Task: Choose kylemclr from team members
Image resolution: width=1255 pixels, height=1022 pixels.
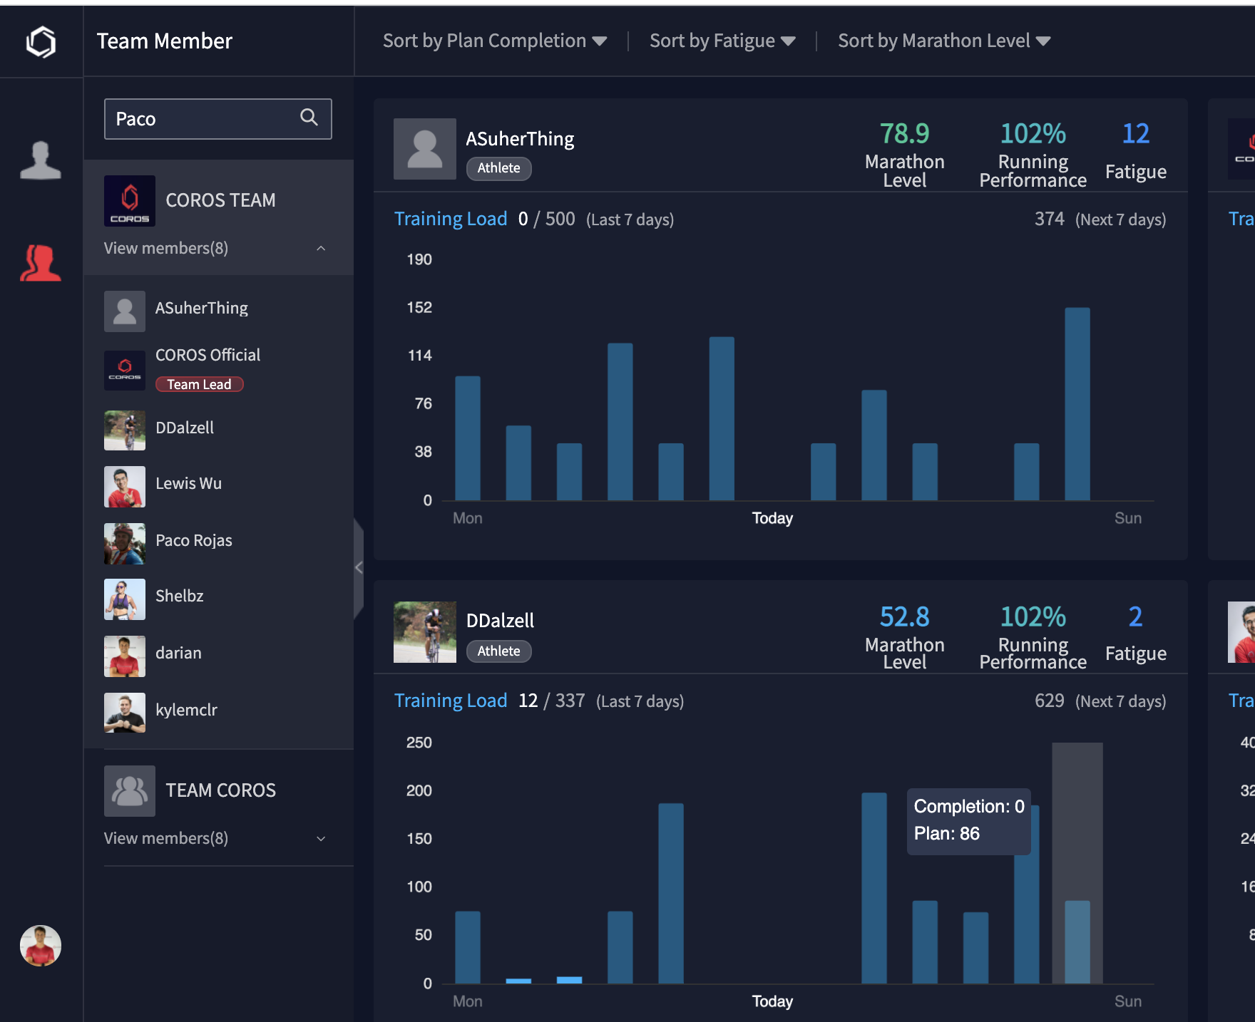Action: (186, 710)
